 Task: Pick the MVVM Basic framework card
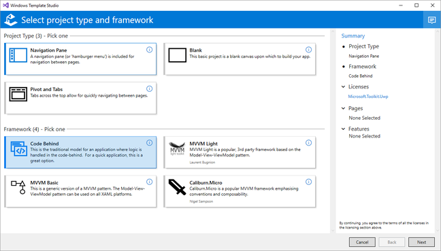(x=80, y=191)
